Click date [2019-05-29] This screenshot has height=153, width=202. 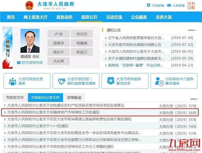click(182, 58)
